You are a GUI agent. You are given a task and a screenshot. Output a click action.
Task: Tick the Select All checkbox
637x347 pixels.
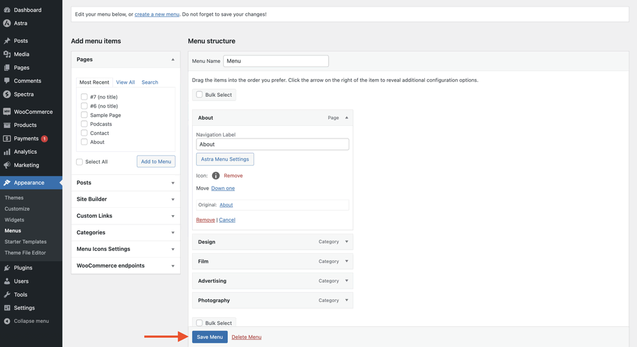click(80, 162)
